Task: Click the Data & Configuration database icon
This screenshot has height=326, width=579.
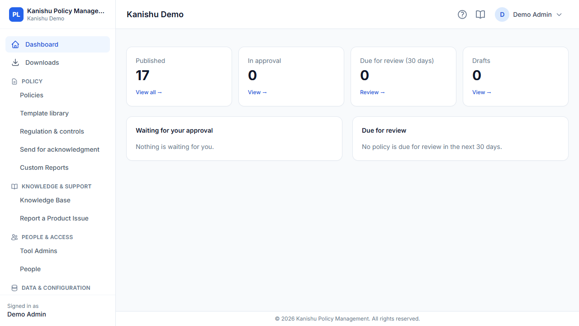Action: coord(14,288)
